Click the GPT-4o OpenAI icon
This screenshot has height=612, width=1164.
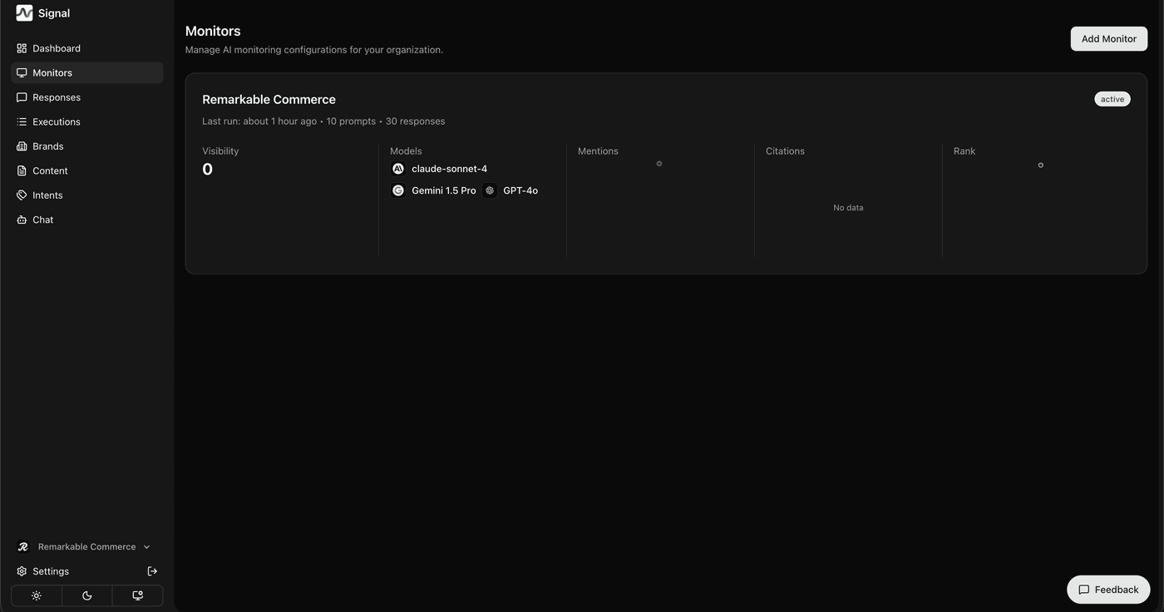(x=490, y=190)
